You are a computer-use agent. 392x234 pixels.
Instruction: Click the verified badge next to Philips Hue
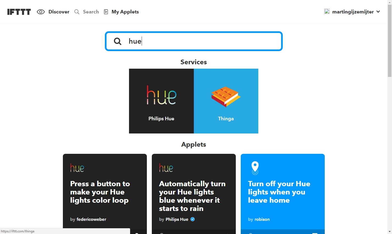[193, 219]
